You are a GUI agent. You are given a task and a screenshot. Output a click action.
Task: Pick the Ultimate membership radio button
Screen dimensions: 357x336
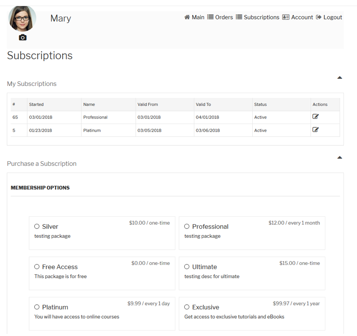pos(187,267)
